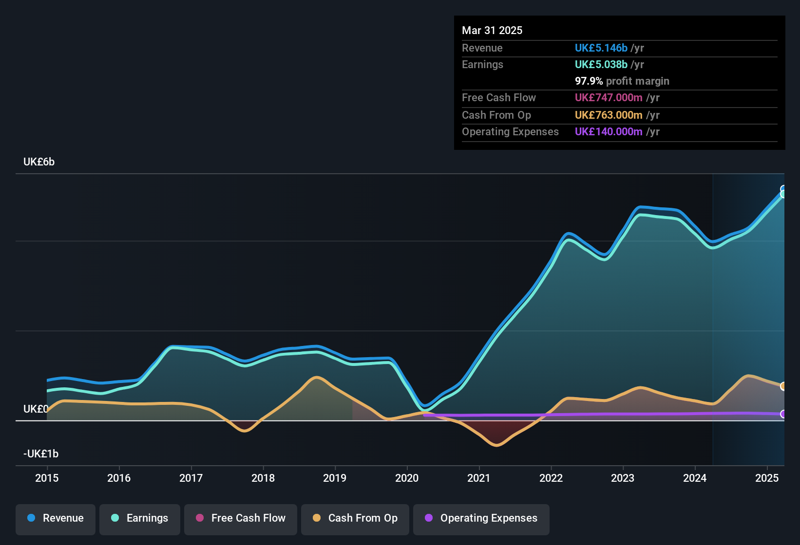
Task: Click the pink Free Cash Flow legend dot
Action: (x=200, y=519)
